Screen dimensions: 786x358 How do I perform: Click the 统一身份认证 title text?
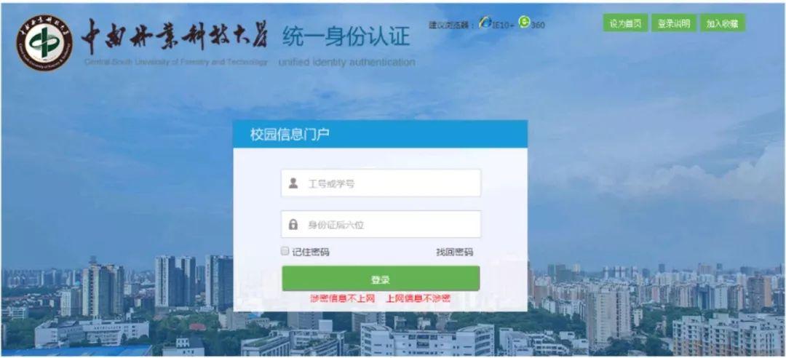346,36
